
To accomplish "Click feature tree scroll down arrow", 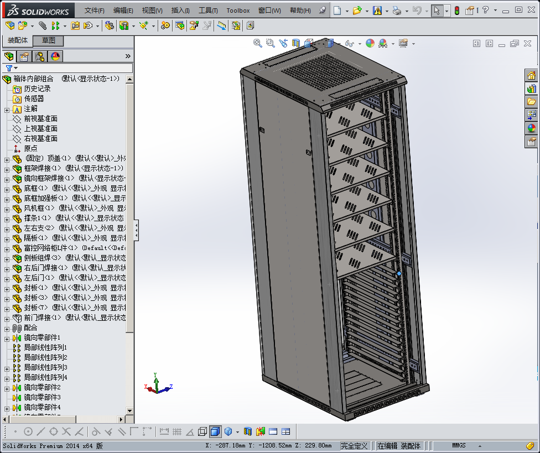I will (129, 410).
